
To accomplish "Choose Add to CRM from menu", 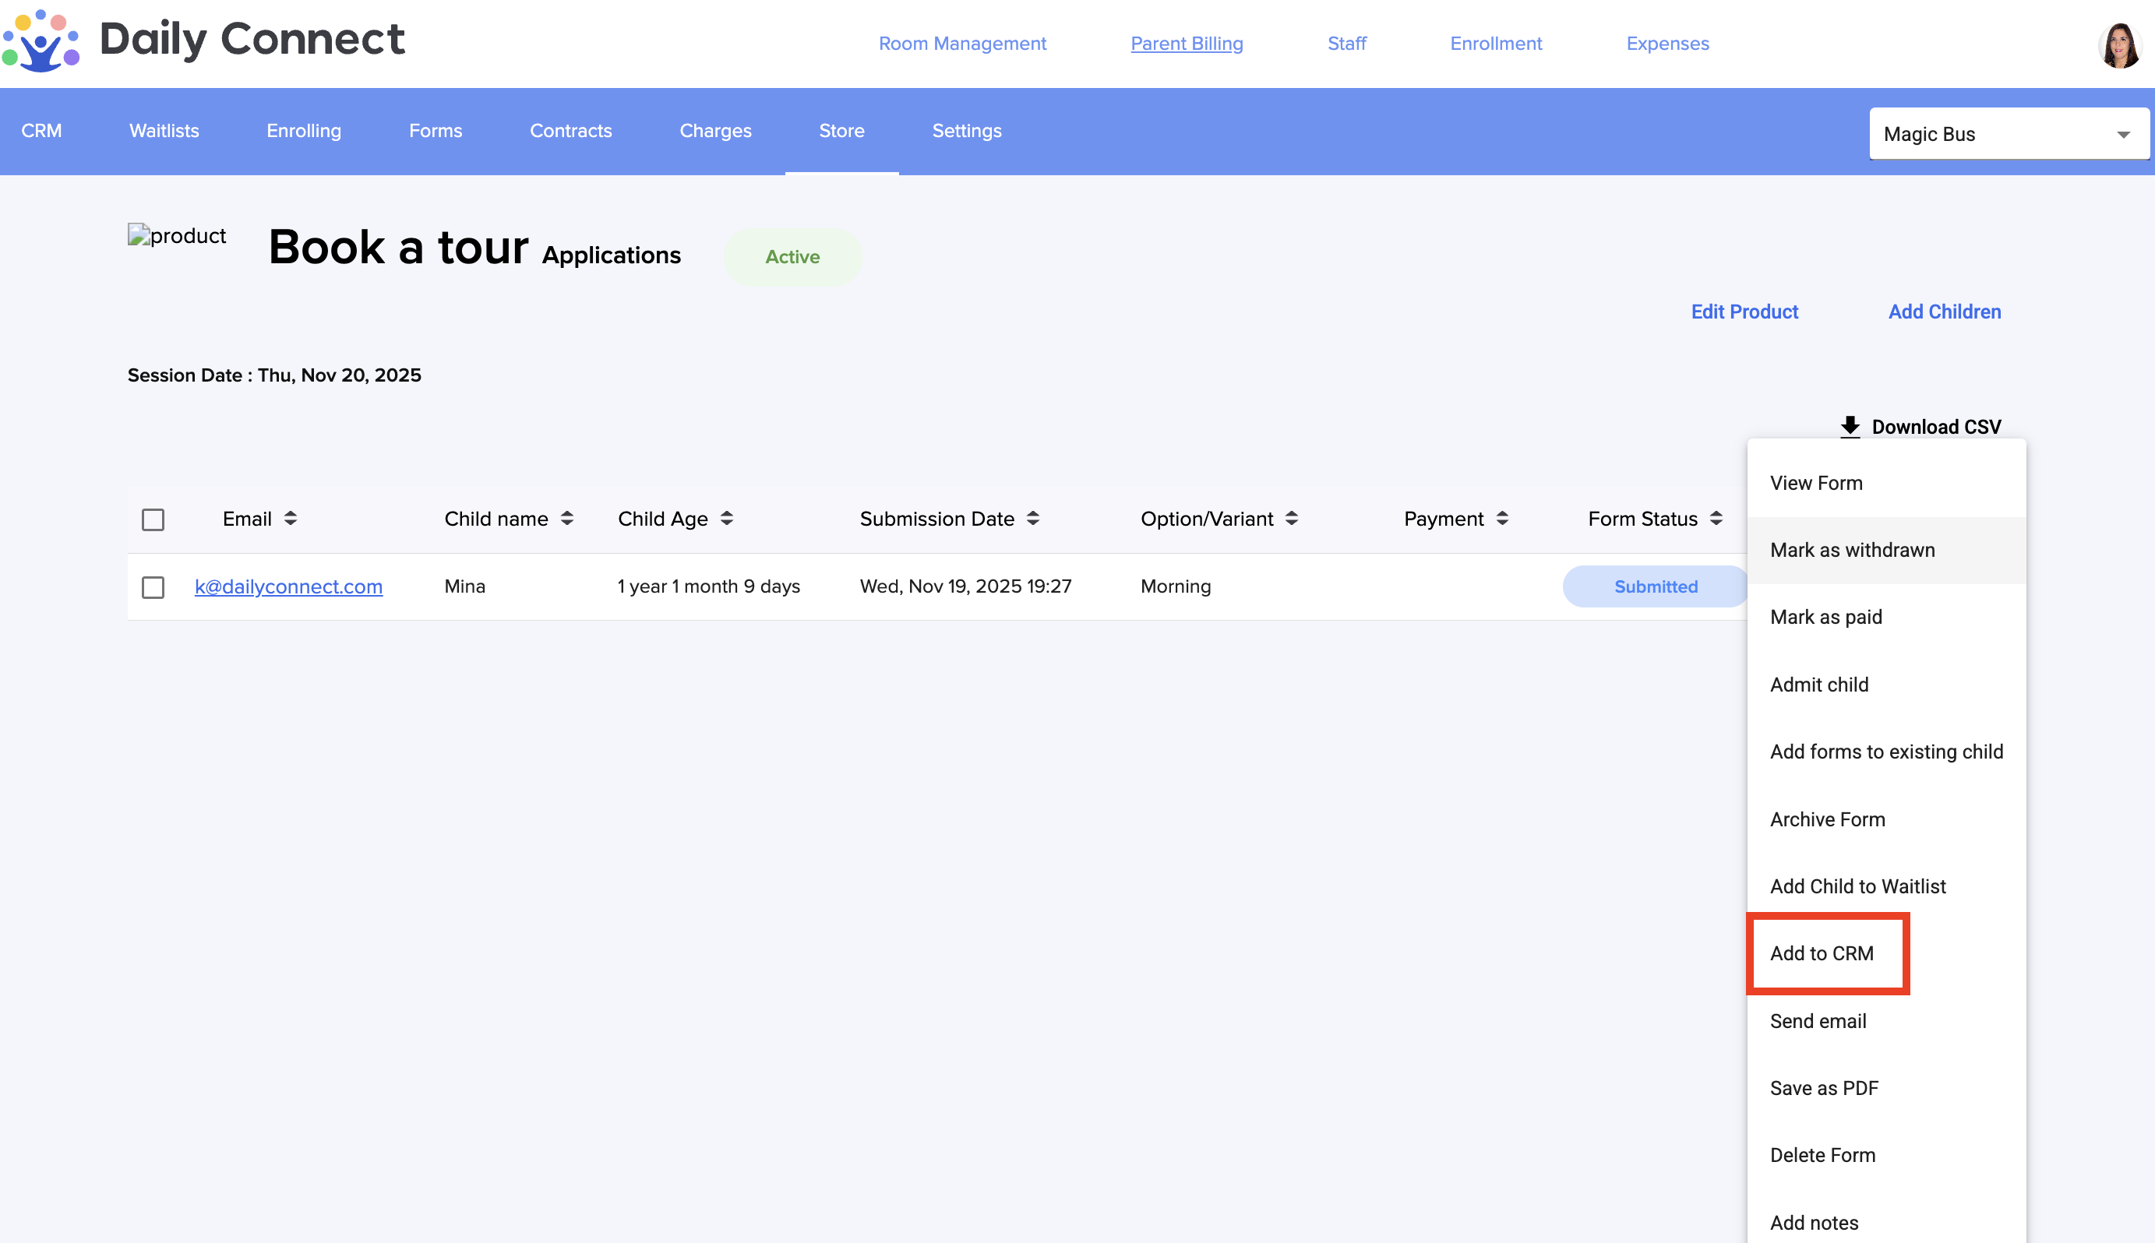I will [1822, 952].
